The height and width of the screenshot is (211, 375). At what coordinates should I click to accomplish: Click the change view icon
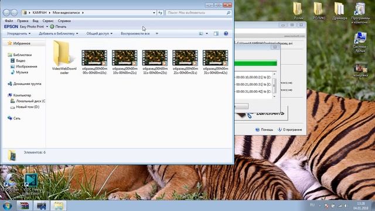201,33
